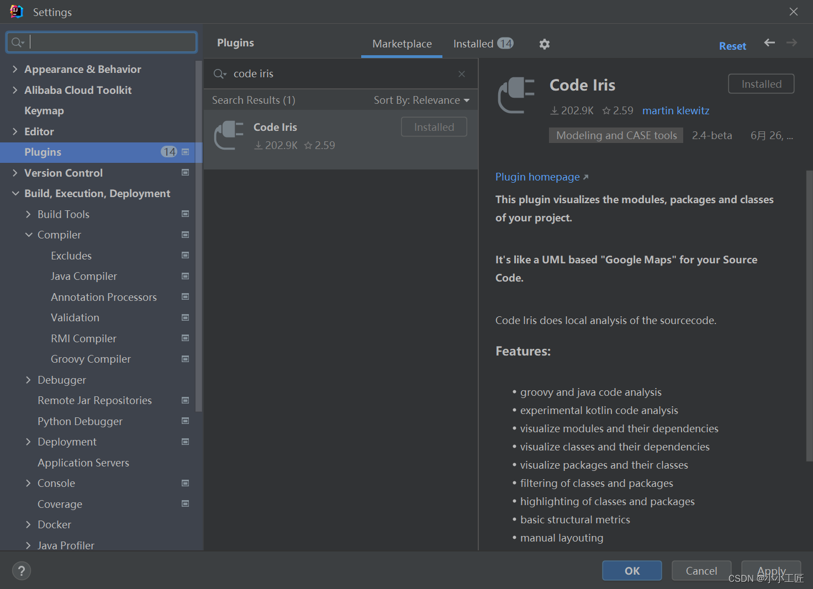This screenshot has width=813, height=589.
Task: Click project-level icon beside Console
Action: 186,483
